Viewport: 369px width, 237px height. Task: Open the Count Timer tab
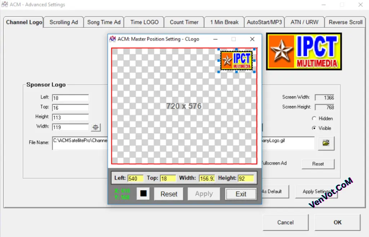click(184, 22)
